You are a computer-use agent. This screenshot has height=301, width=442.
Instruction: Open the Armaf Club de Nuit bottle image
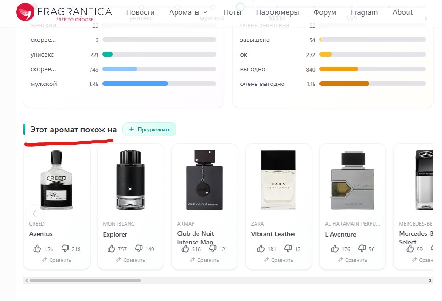(x=204, y=180)
